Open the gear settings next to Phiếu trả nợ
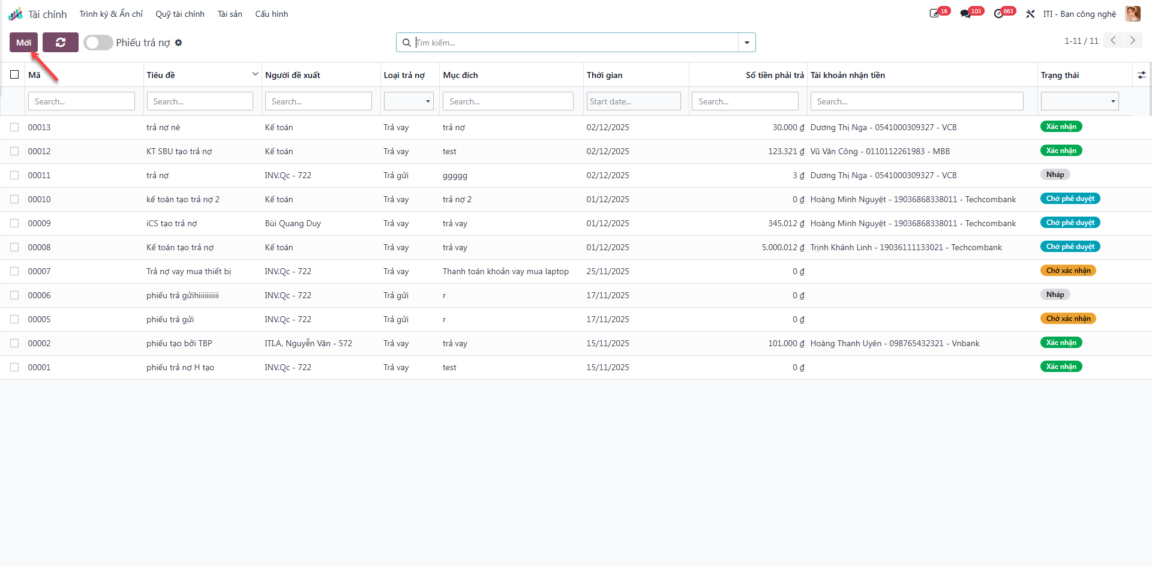The height and width of the screenshot is (567, 1152). (x=178, y=43)
